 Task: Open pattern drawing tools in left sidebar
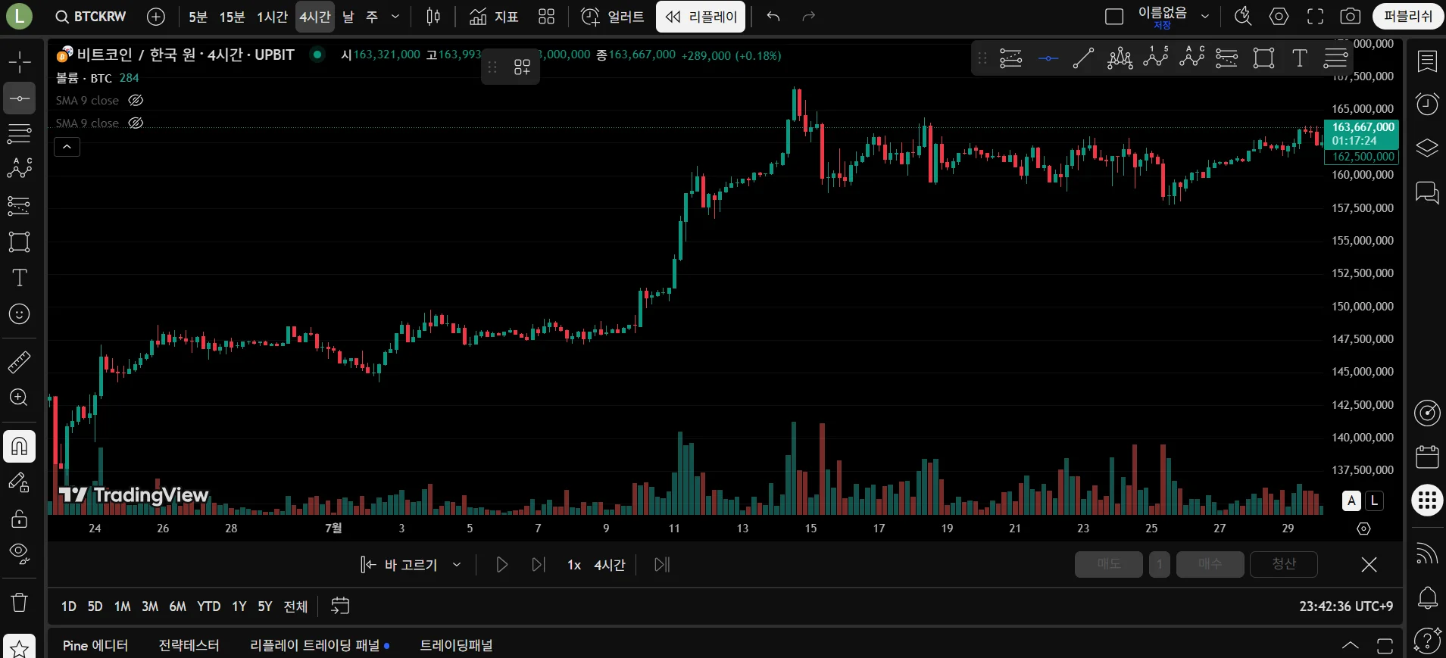19,168
